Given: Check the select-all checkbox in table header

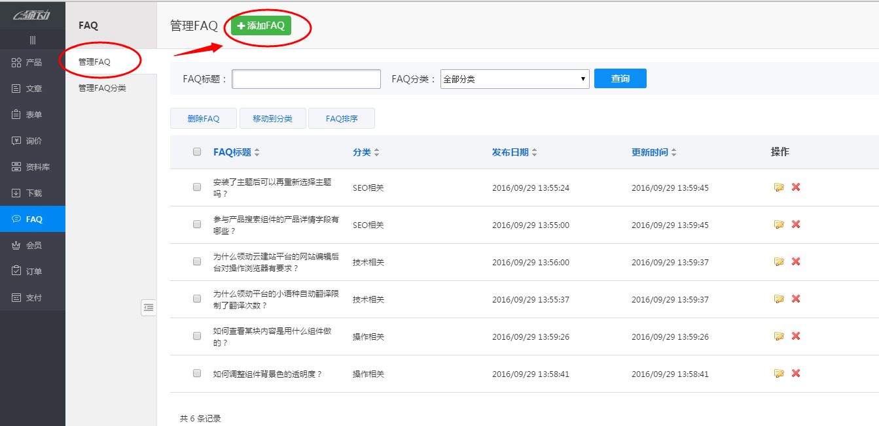Looking at the screenshot, I should coord(196,151).
